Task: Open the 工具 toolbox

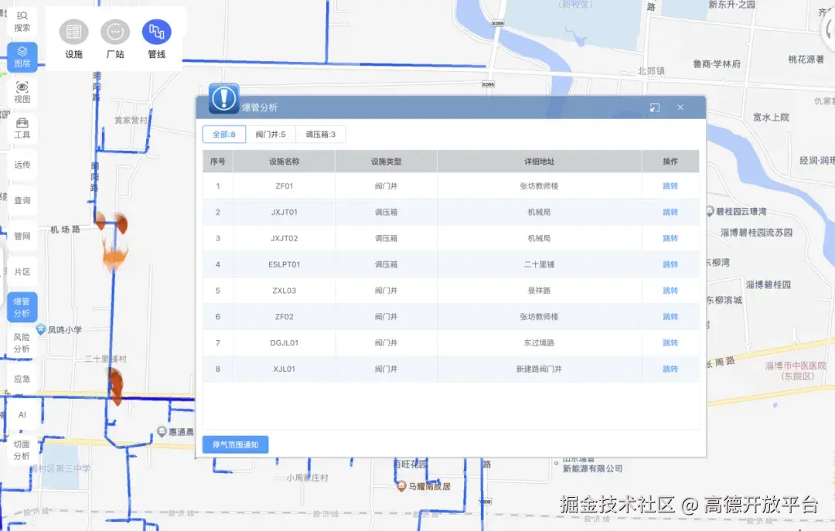Action: tap(22, 128)
